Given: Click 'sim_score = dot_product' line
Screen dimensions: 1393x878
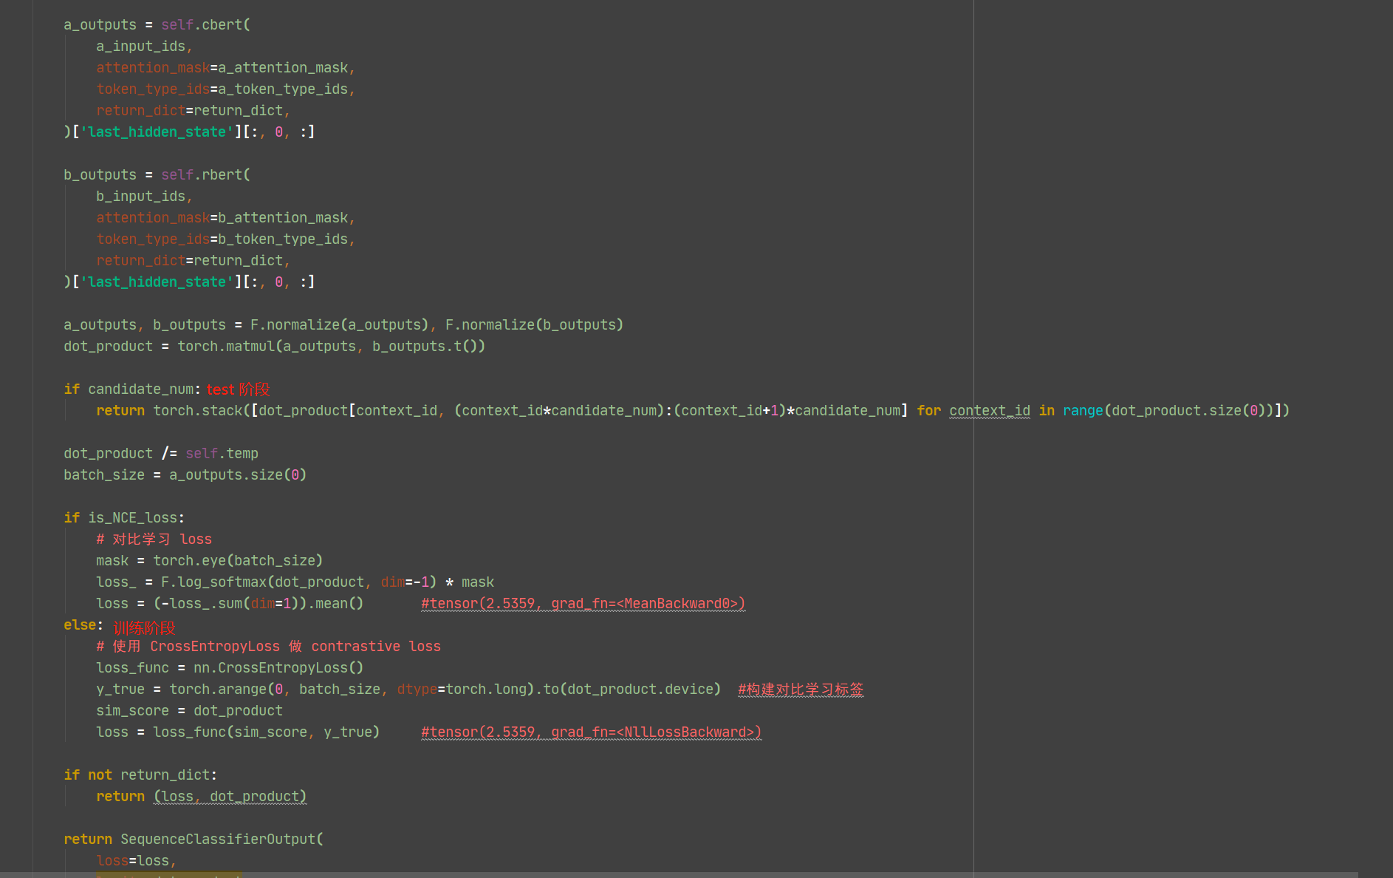Looking at the screenshot, I should 189,711.
